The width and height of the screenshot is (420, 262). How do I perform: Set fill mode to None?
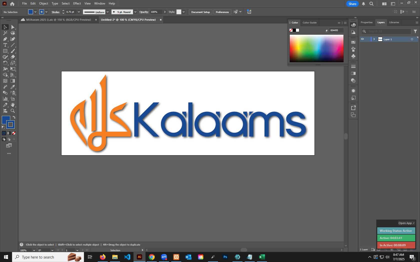point(14,133)
